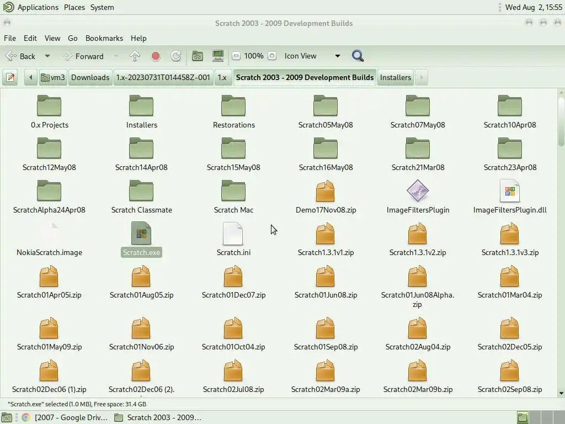
Task: Select the ImageFiltersPlugin file with purple icon
Action: pyautogui.click(x=418, y=197)
